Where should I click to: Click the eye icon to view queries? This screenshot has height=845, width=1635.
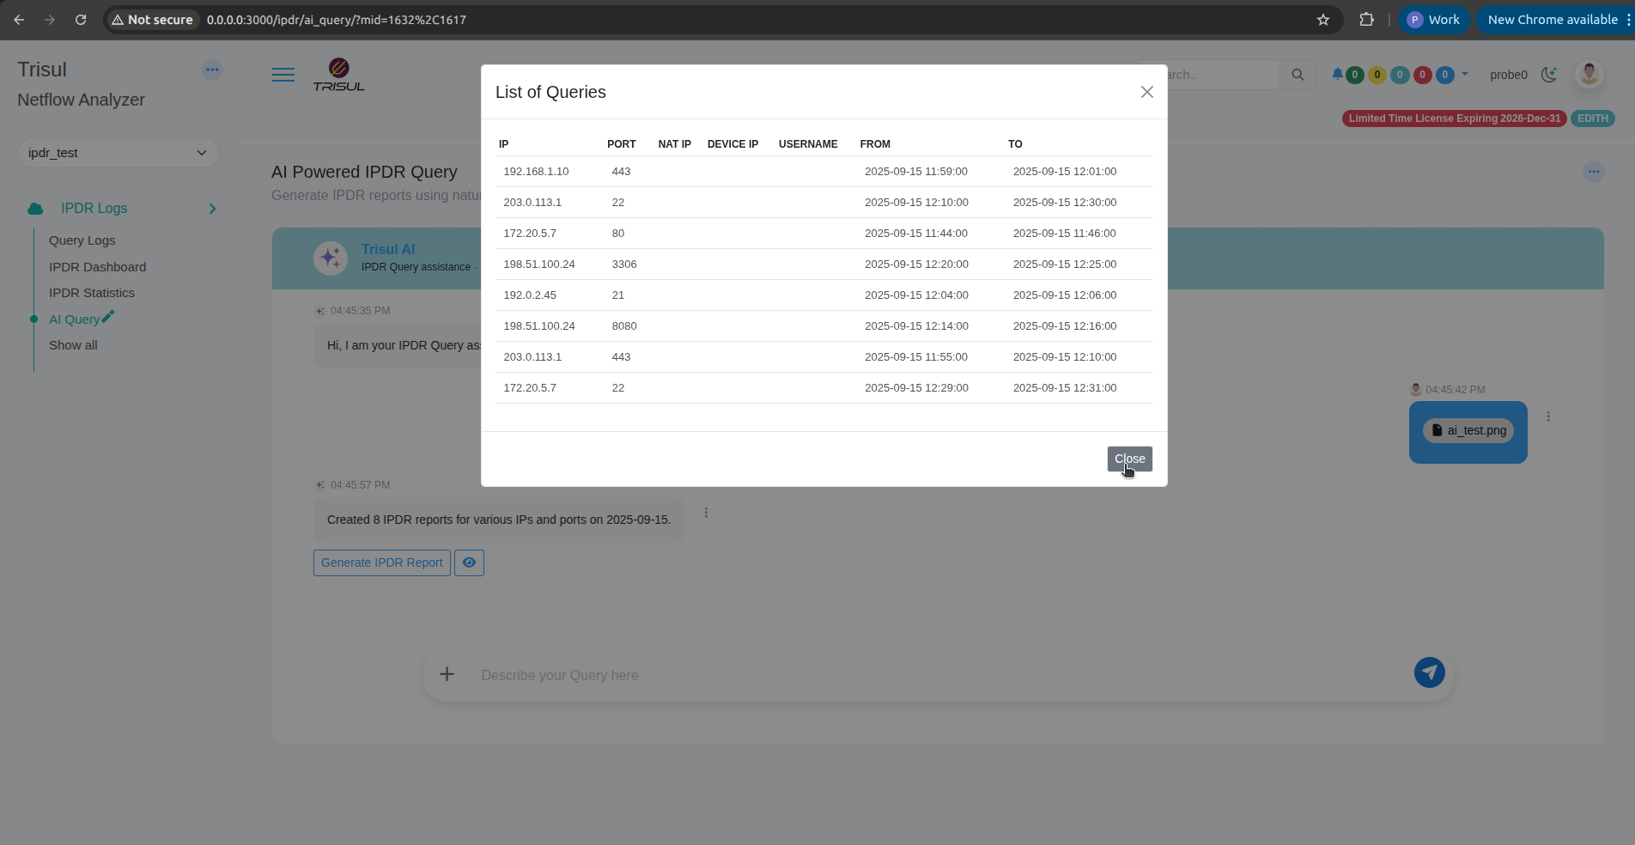[469, 562]
